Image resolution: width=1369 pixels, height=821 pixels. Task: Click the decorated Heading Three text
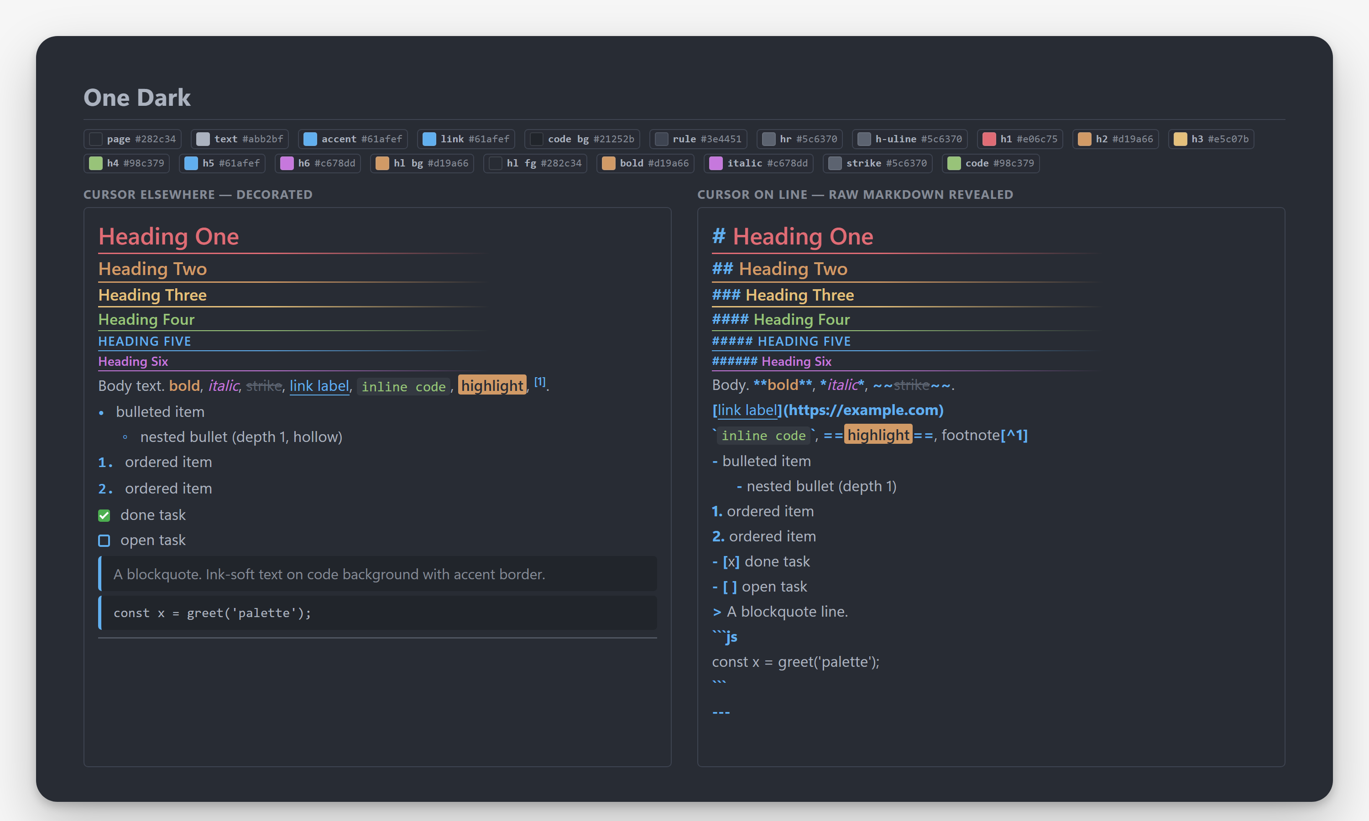coord(152,295)
